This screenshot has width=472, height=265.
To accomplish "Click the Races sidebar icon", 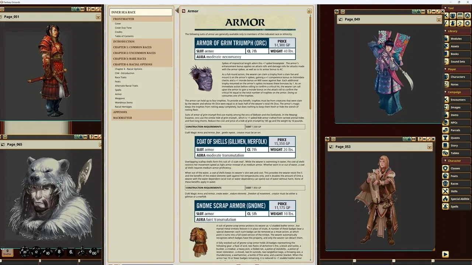I will [445, 184].
